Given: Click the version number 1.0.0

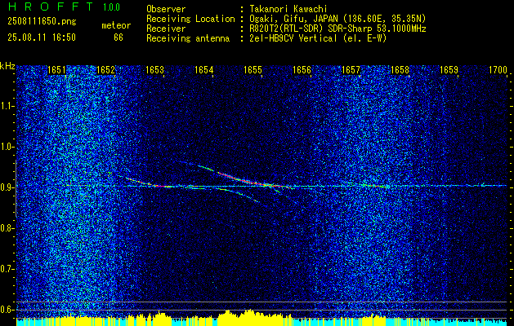Looking at the screenshot, I should [111, 7].
